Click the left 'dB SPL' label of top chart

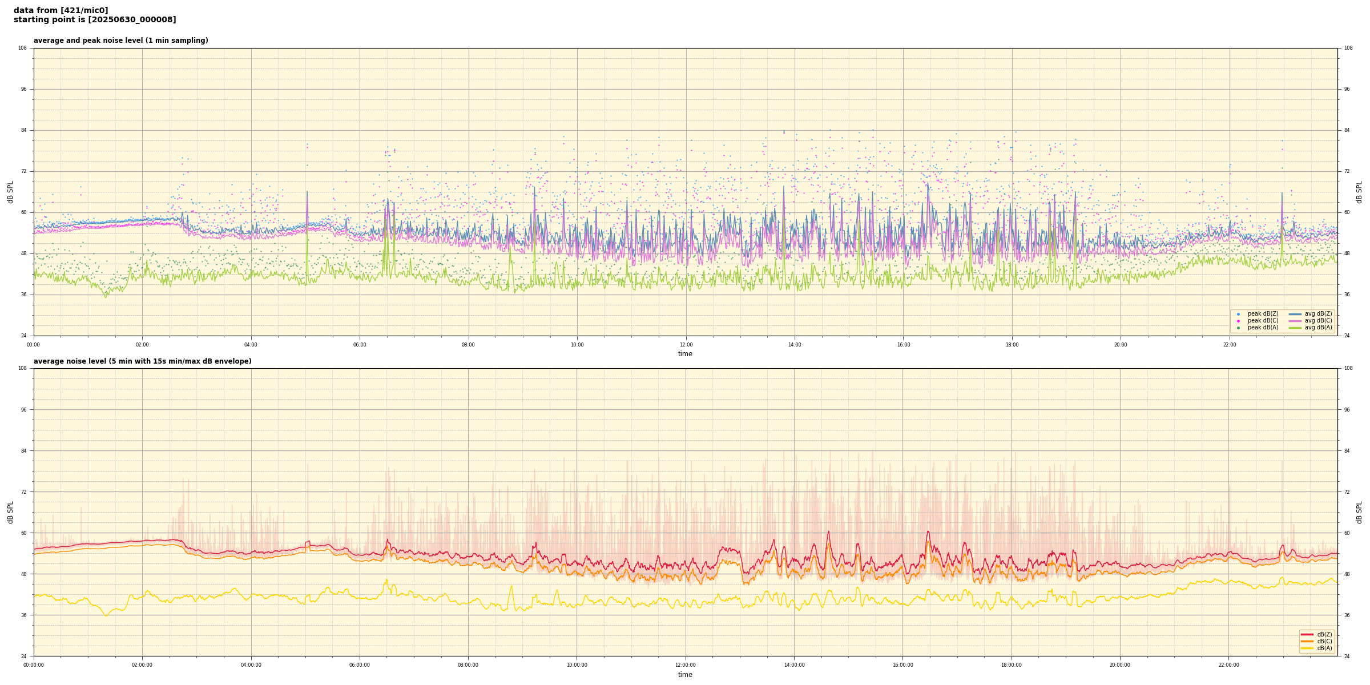[10, 192]
